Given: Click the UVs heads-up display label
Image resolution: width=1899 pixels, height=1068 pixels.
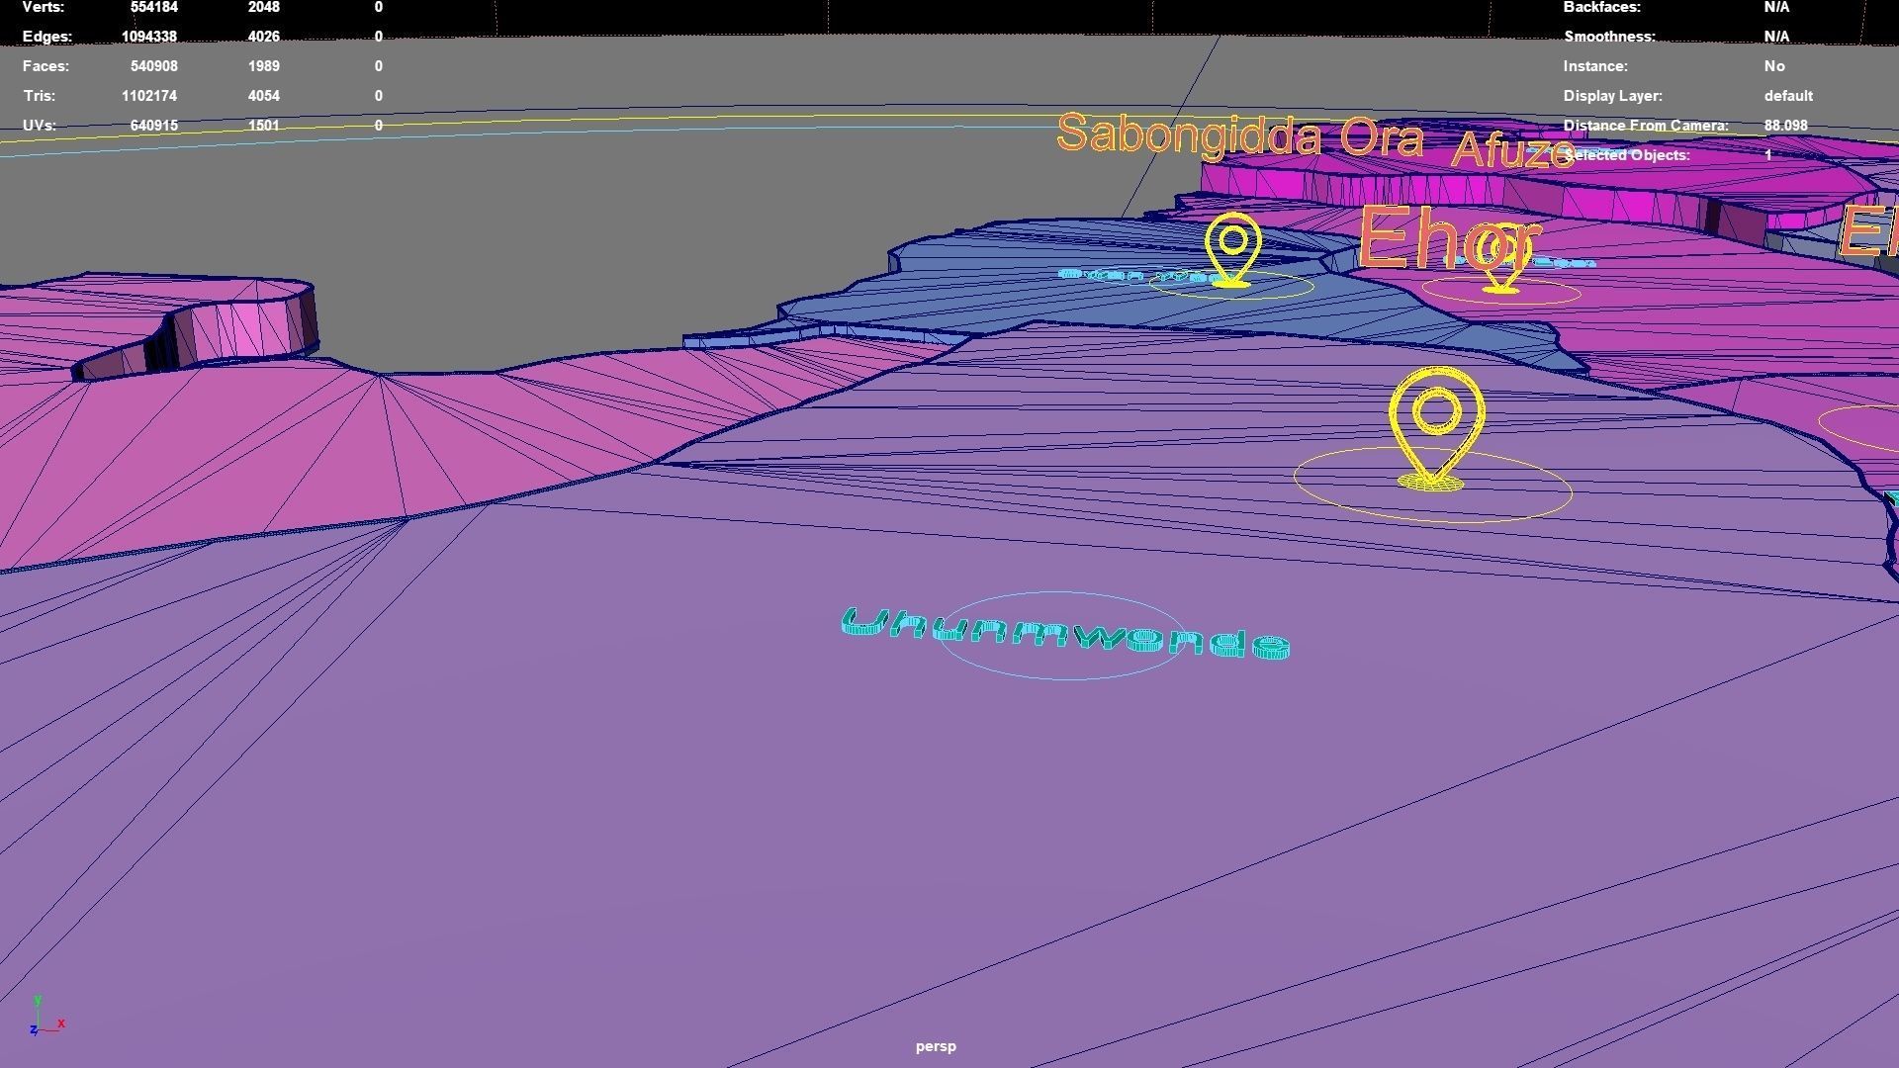Looking at the screenshot, I should (x=40, y=126).
